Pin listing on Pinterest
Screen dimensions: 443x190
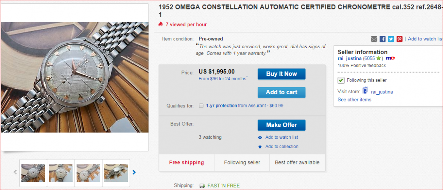pos(399,39)
